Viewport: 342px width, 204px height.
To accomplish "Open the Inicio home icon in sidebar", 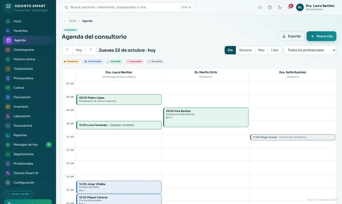I will click(x=8, y=21).
